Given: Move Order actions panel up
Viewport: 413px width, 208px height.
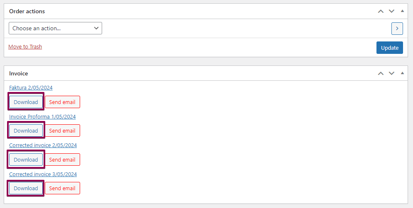Looking at the screenshot, I should pos(381,11).
